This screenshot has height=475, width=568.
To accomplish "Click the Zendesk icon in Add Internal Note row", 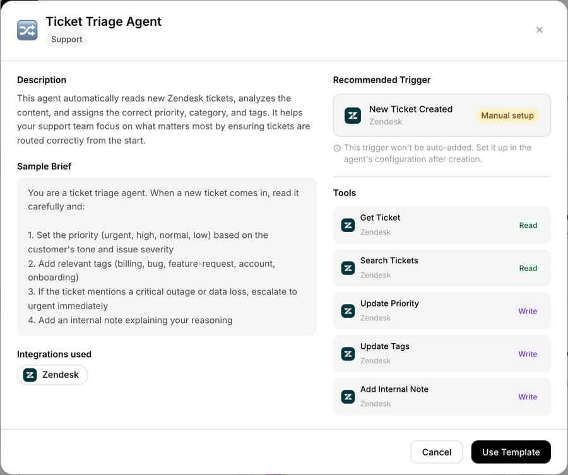I will click(348, 397).
